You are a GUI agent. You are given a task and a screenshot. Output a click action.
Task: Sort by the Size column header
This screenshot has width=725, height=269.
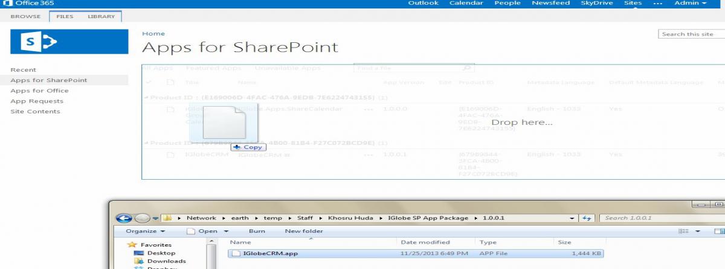click(564, 242)
